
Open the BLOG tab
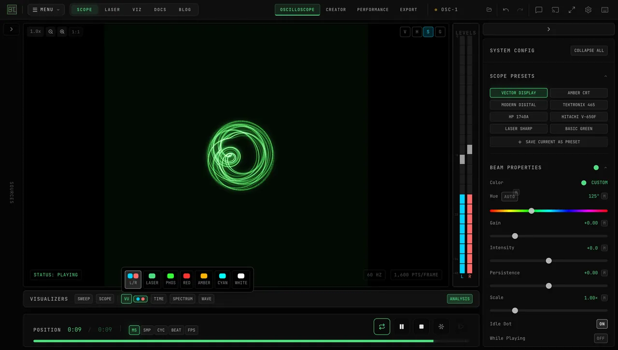185,10
